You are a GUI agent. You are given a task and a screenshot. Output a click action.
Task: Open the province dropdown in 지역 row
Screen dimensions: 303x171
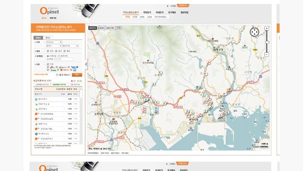pos(54,42)
